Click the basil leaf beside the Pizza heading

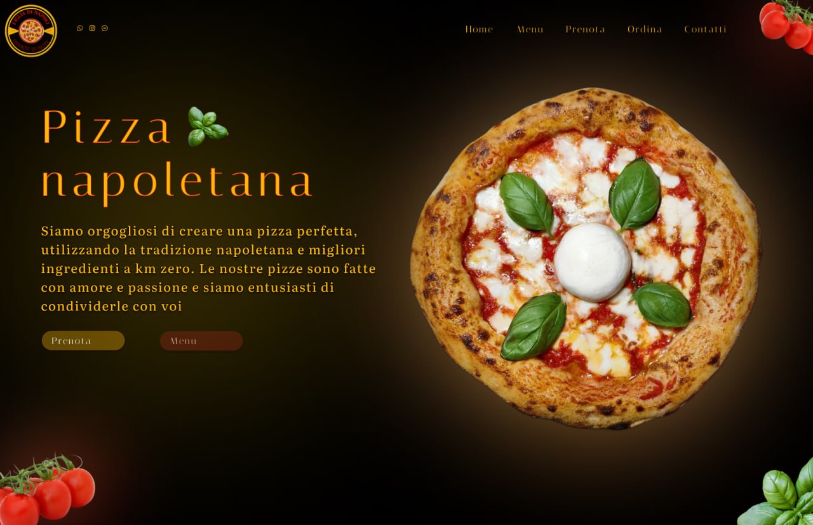207,126
